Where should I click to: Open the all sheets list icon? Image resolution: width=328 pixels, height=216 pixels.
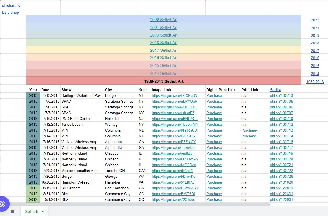tap(12, 211)
